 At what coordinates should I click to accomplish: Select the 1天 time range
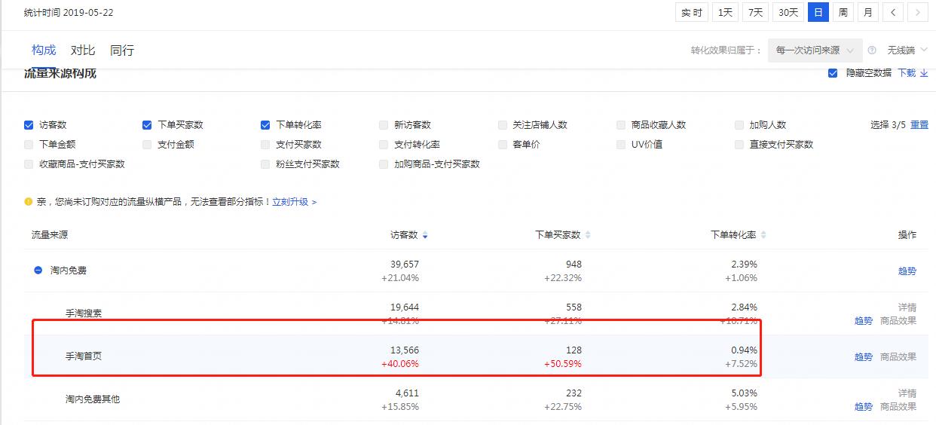(725, 12)
